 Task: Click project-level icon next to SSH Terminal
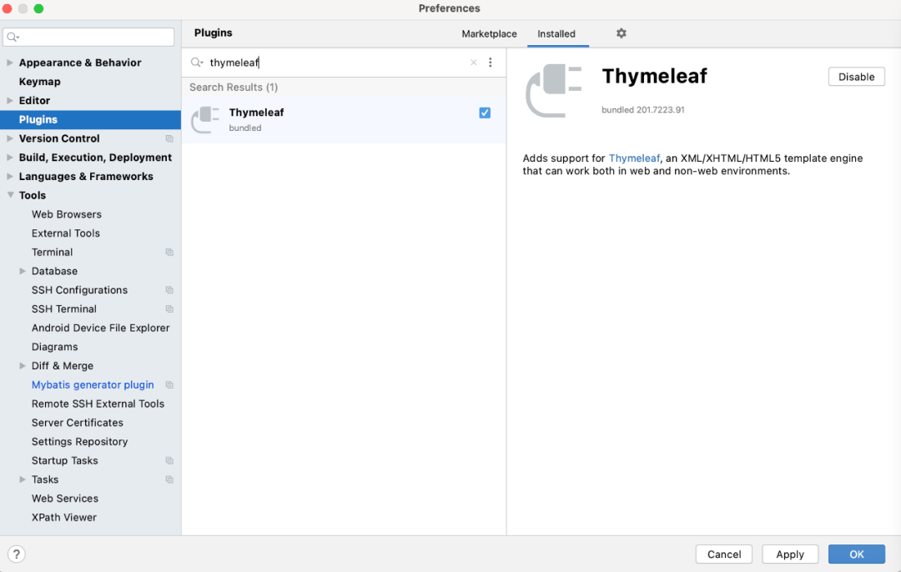coord(169,309)
